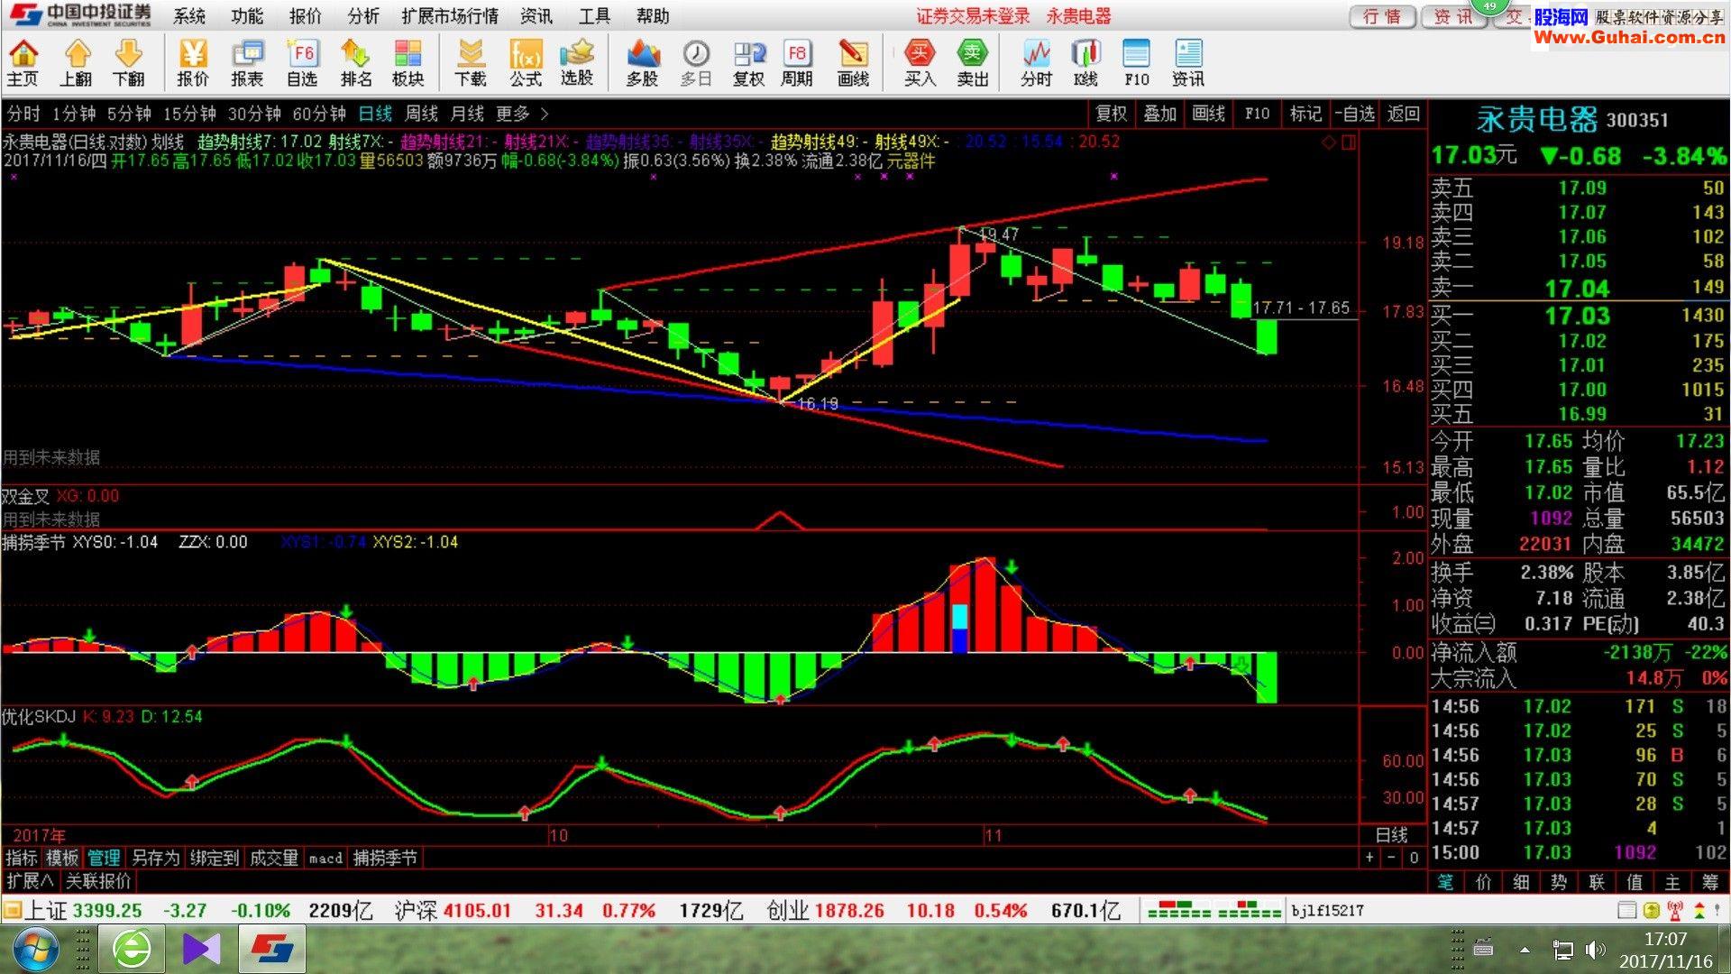Open the 值 value tab

[x=1635, y=882]
